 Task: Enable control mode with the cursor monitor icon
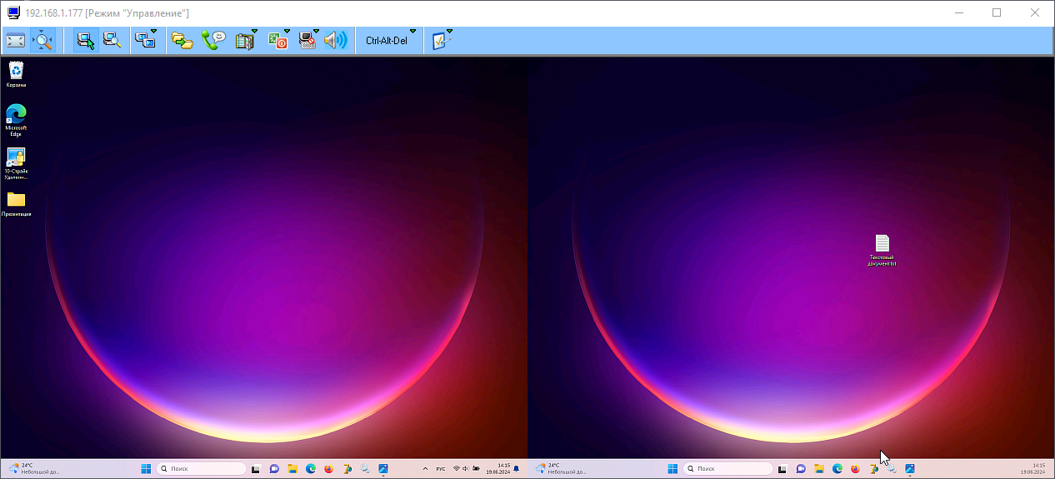pyautogui.click(x=85, y=40)
